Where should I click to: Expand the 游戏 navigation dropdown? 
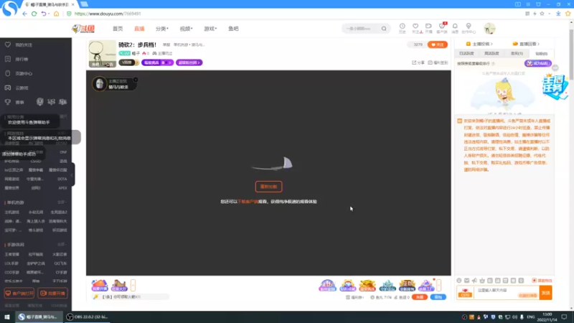(x=210, y=29)
